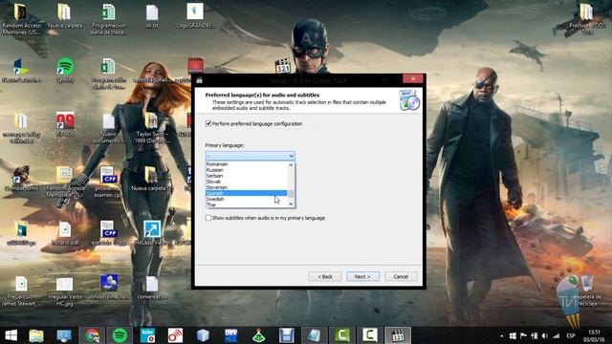Open the green Camtasia icon on the taskbar
The height and width of the screenshot is (344, 612).
[342, 335]
